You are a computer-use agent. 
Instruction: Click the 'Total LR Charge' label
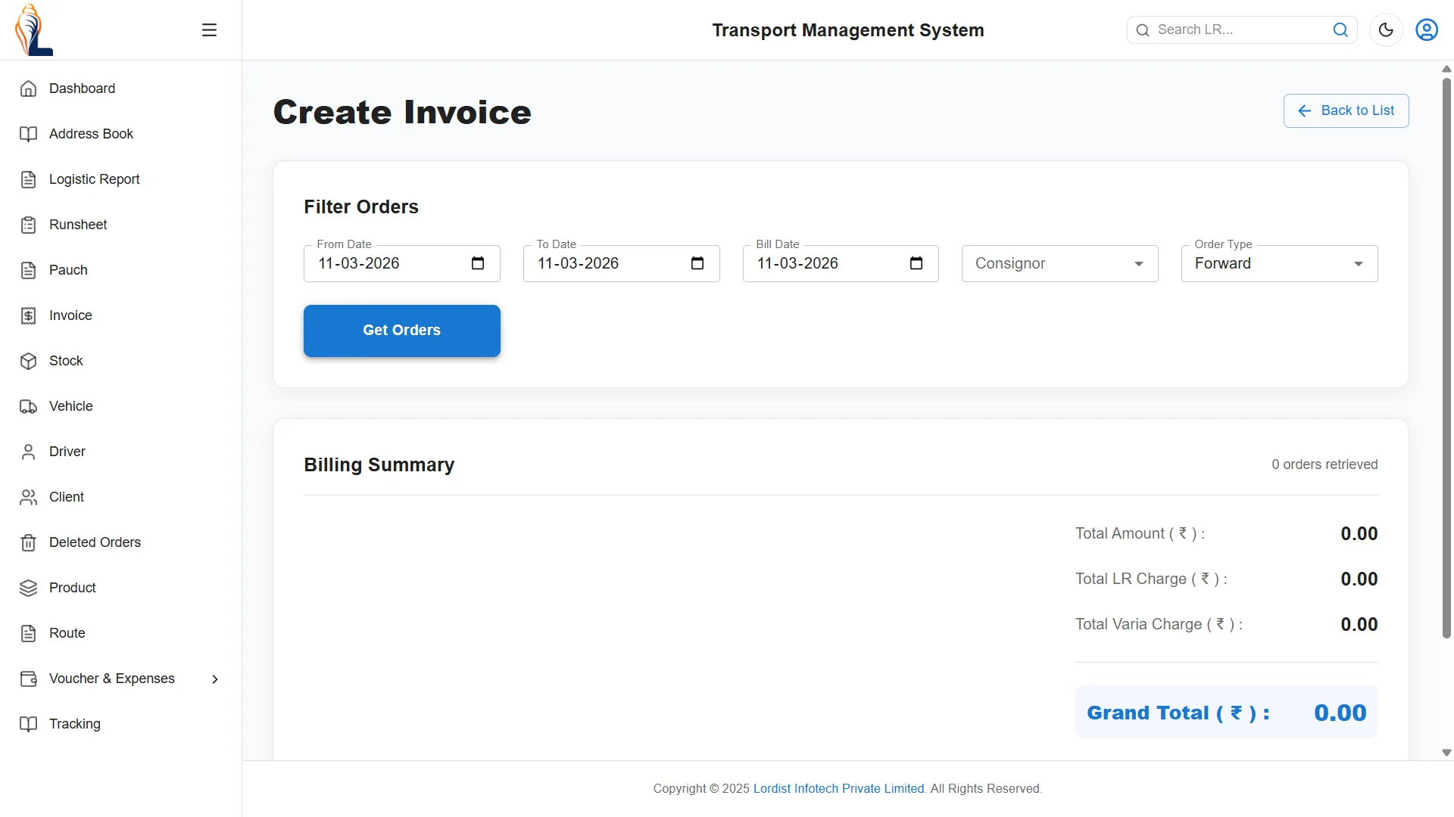pos(1151,579)
